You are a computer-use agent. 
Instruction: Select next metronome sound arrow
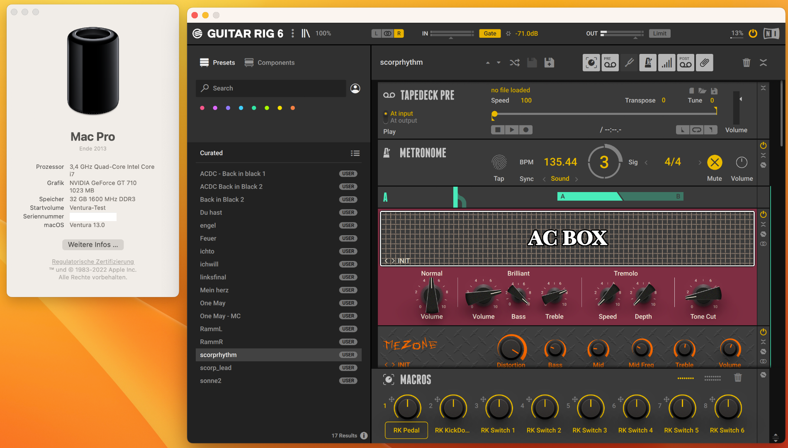(x=576, y=179)
